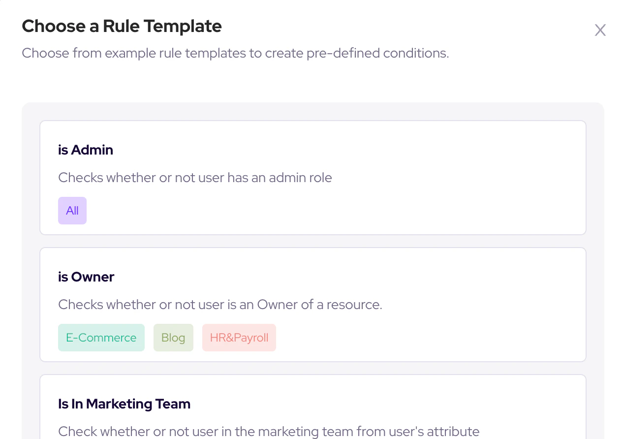Click the is Admin heading text
Image resolution: width=623 pixels, height=439 pixels.
(85, 150)
